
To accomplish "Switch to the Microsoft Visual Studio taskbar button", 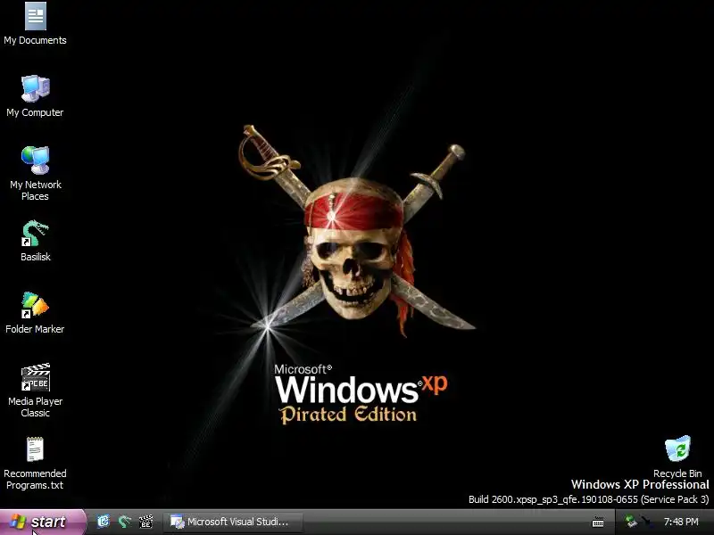I will tap(233, 522).
